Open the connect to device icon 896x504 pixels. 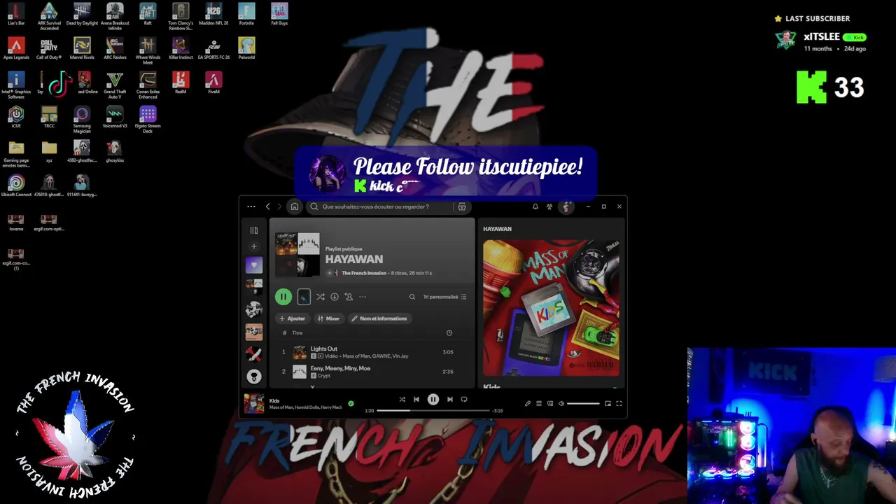click(x=550, y=403)
